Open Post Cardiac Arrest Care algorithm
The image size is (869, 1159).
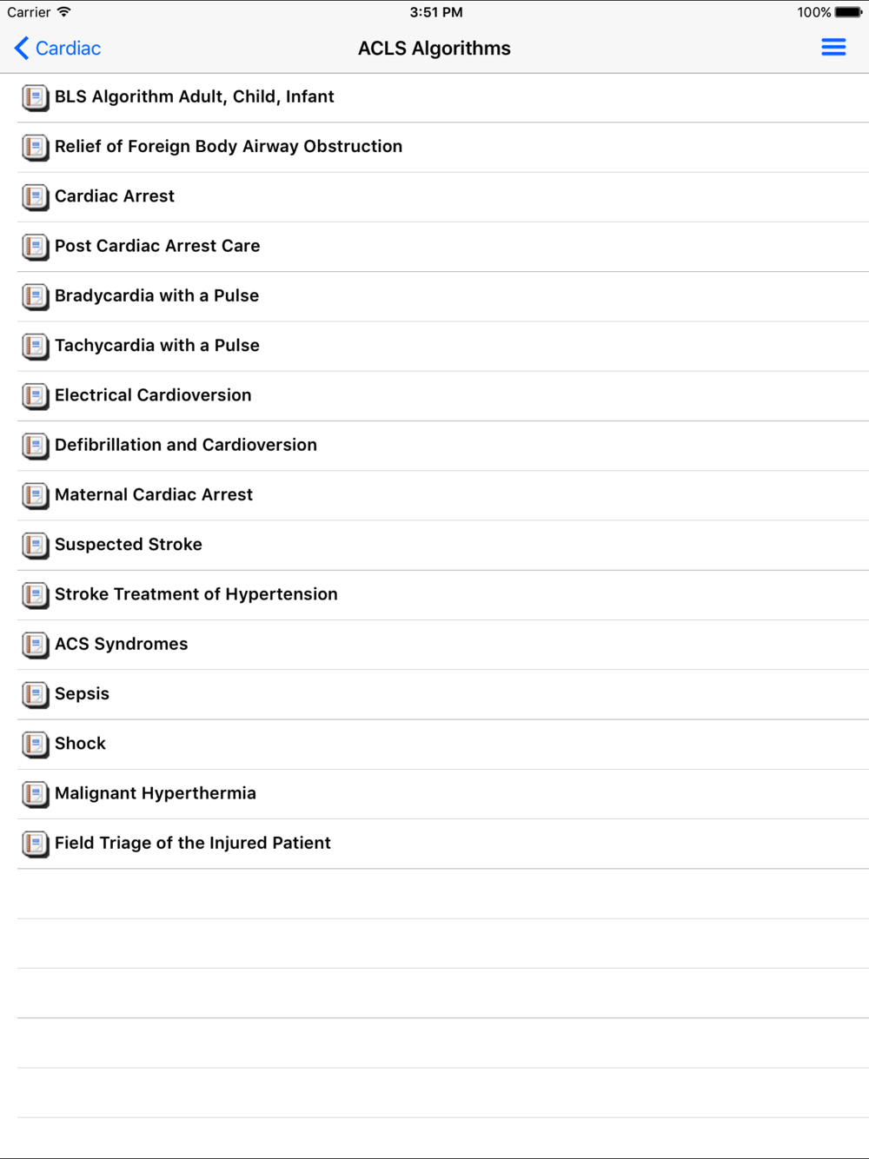click(443, 247)
